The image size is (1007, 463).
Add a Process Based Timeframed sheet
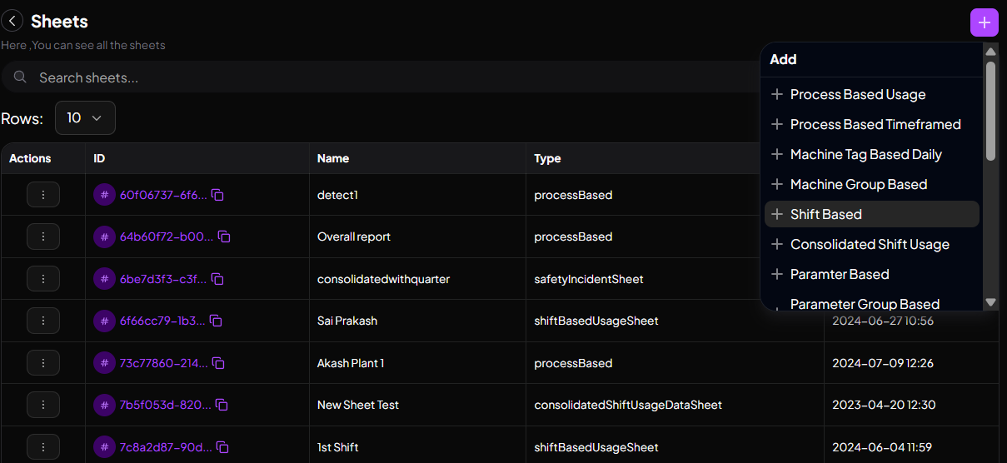(x=871, y=124)
